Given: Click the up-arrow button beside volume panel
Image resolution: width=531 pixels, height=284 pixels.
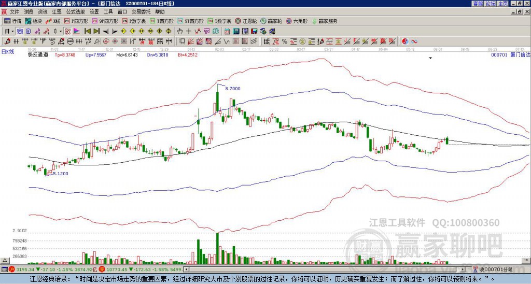Looking at the screenshot, I should [5, 260].
